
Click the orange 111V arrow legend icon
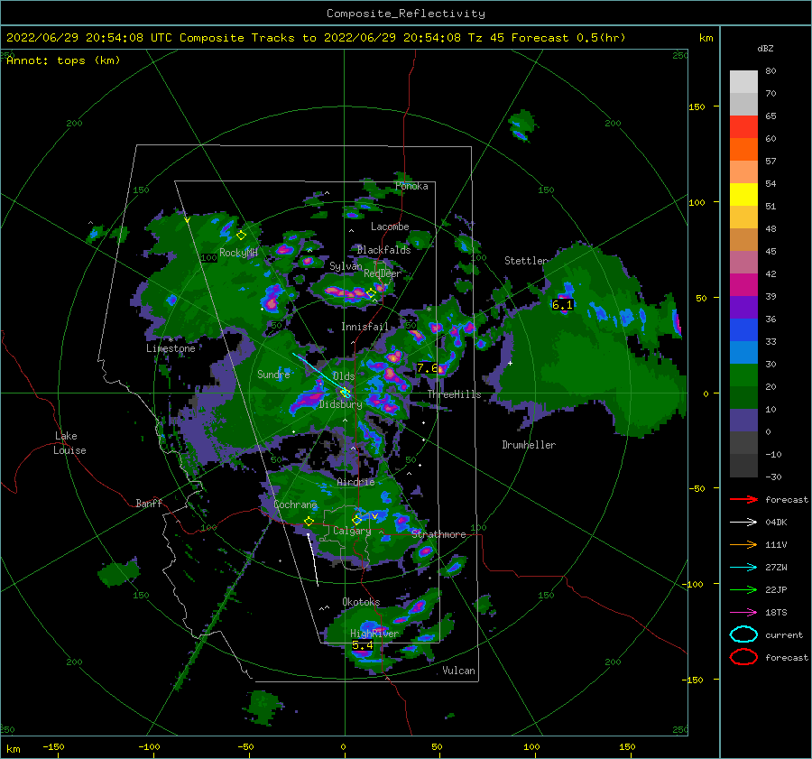[x=743, y=544]
